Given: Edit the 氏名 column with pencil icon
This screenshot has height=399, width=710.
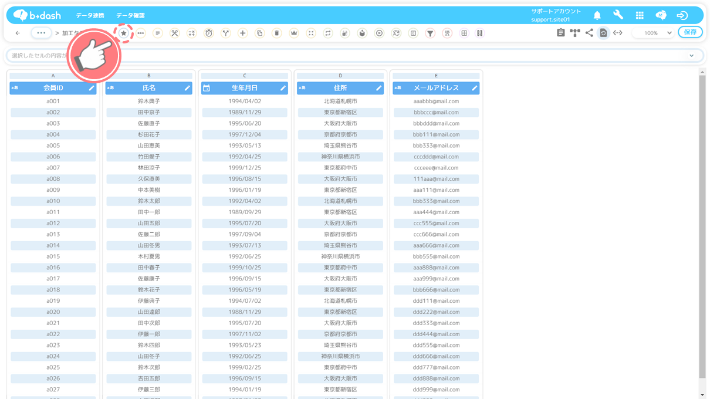Looking at the screenshot, I should (x=187, y=88).
